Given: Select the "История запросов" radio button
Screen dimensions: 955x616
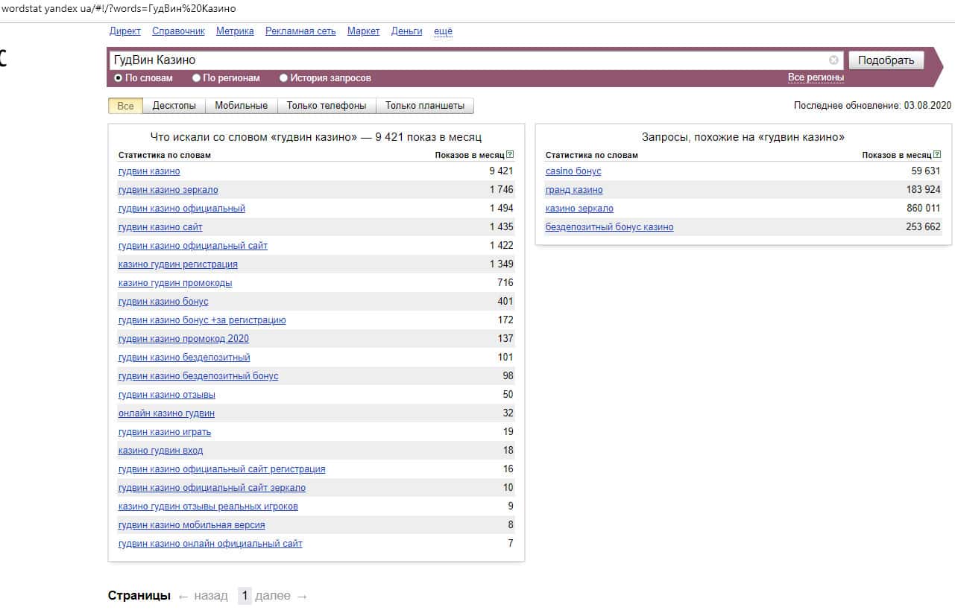Looking at the screenshot, I should coord(283,77).
